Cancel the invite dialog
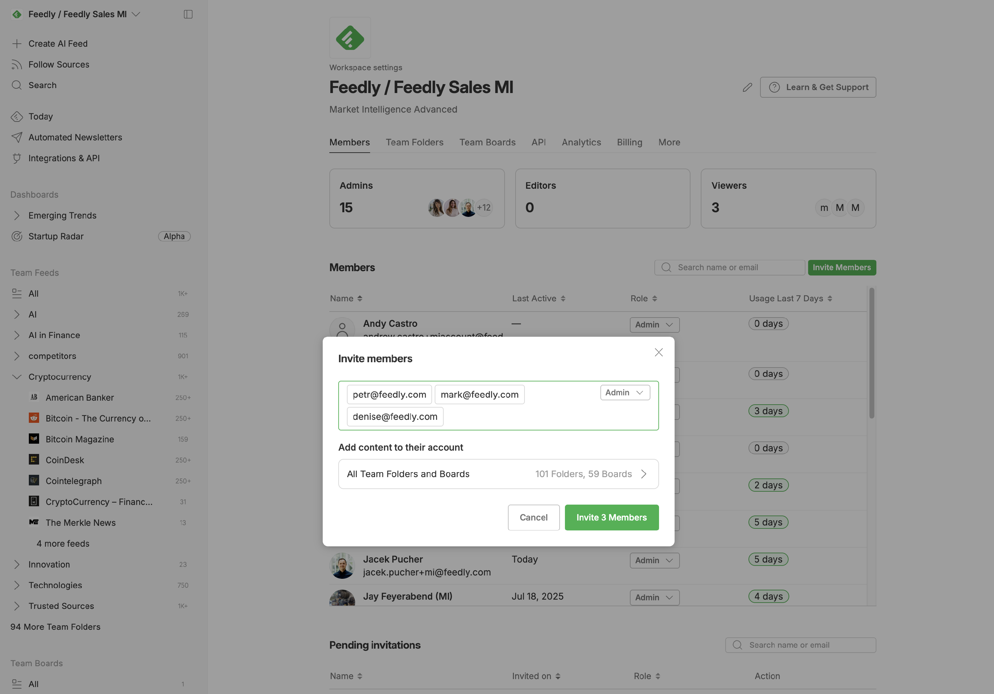994x694 pixels. (x=533, y=518)
